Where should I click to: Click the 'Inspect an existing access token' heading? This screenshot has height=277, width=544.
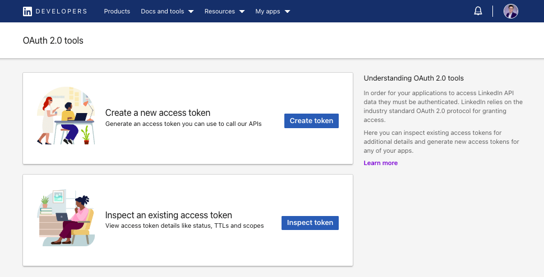pos(169,215)
